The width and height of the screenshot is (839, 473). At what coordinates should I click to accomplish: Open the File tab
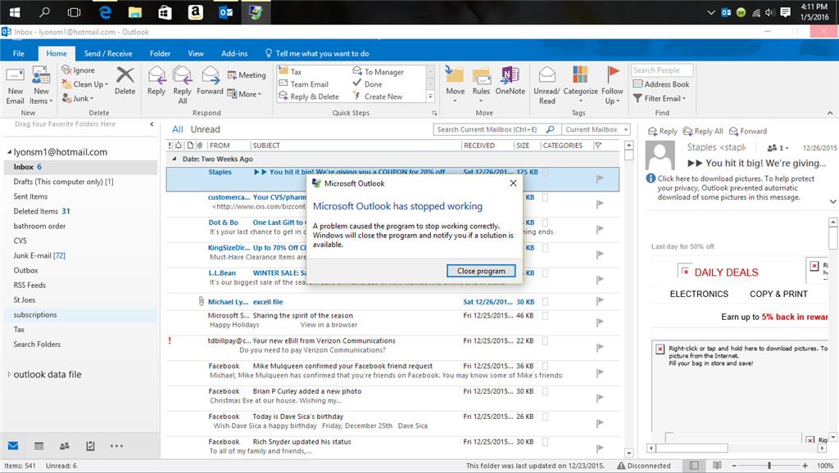tap(19, 53)
